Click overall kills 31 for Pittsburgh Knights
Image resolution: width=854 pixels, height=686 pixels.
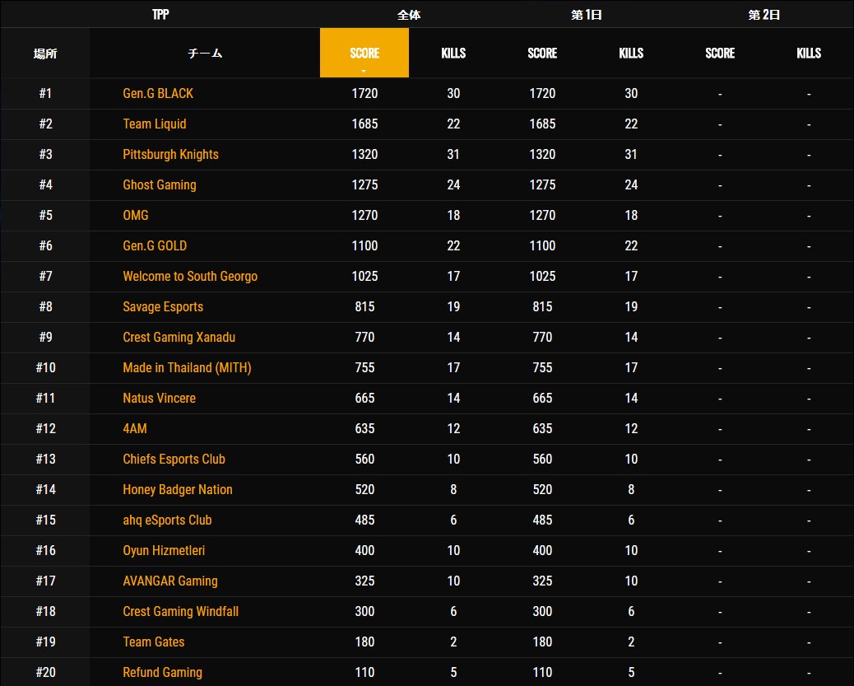(453, 154)
